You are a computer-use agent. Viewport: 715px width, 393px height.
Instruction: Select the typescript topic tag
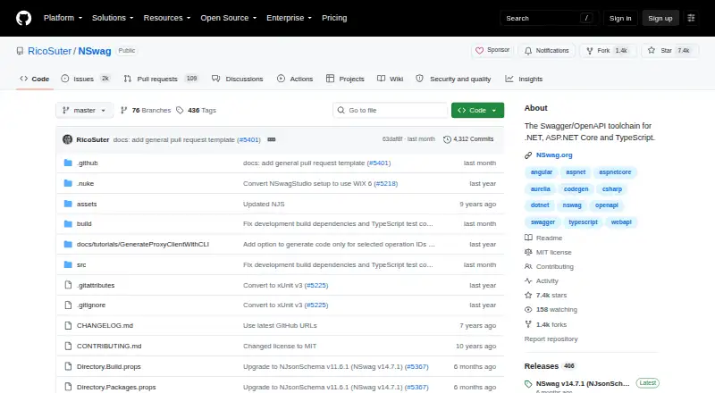pyautogui.click(x=583, y=222)
